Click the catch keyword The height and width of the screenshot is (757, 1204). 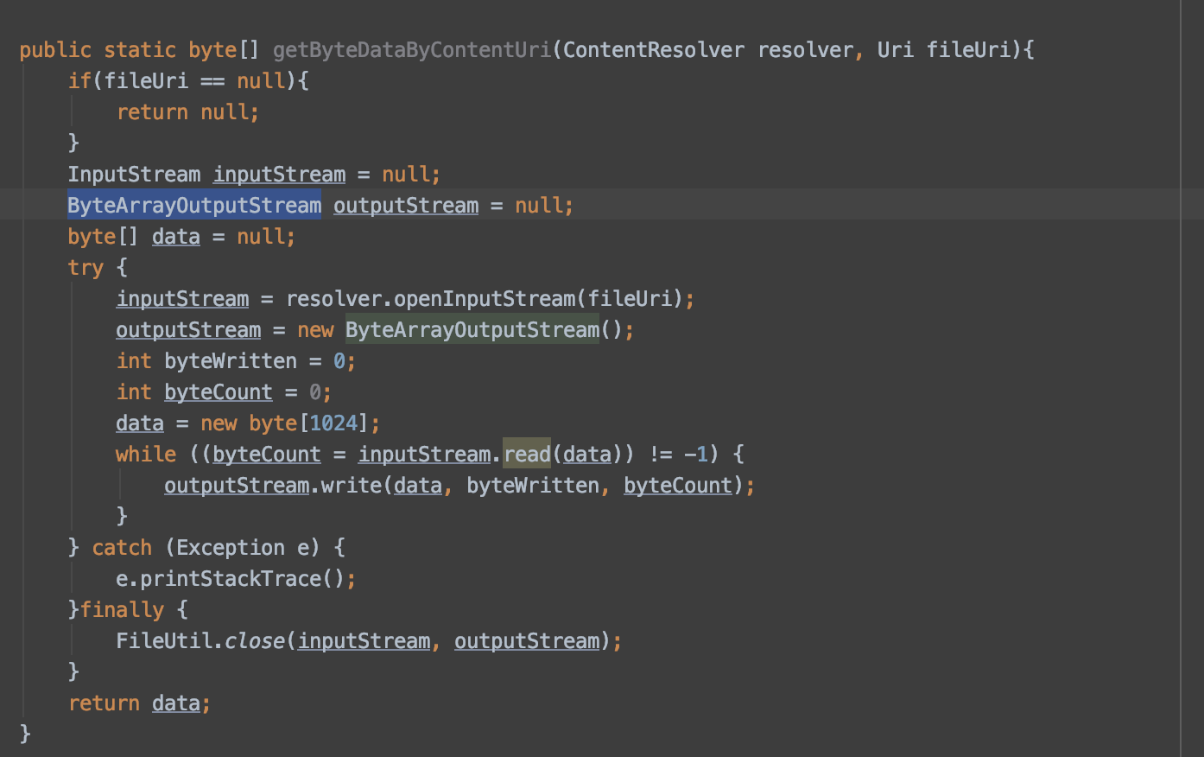click(x=121, y=547)
